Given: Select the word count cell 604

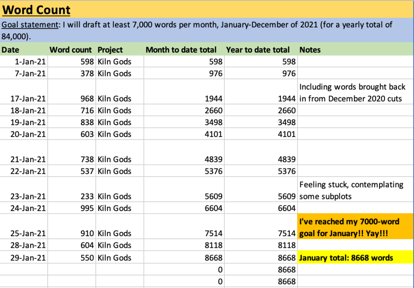Looking at the screenshot, I should [72, 245].
